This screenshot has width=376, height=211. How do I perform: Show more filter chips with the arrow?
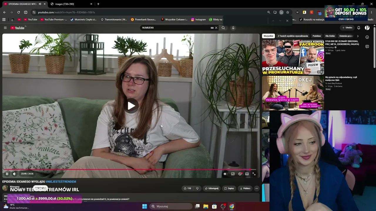357,36
